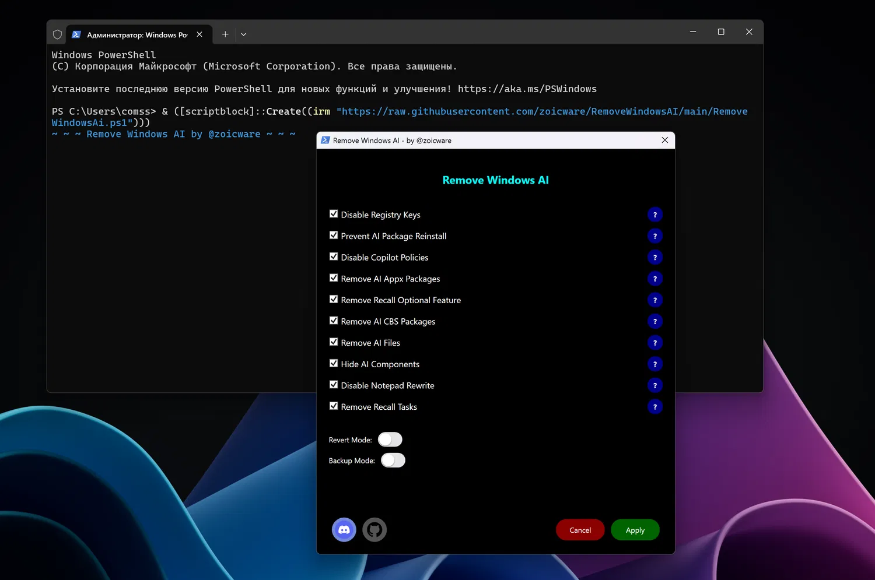Click the Apply button
The width and height of the screenshot is (875, 580).
point(635,530)
